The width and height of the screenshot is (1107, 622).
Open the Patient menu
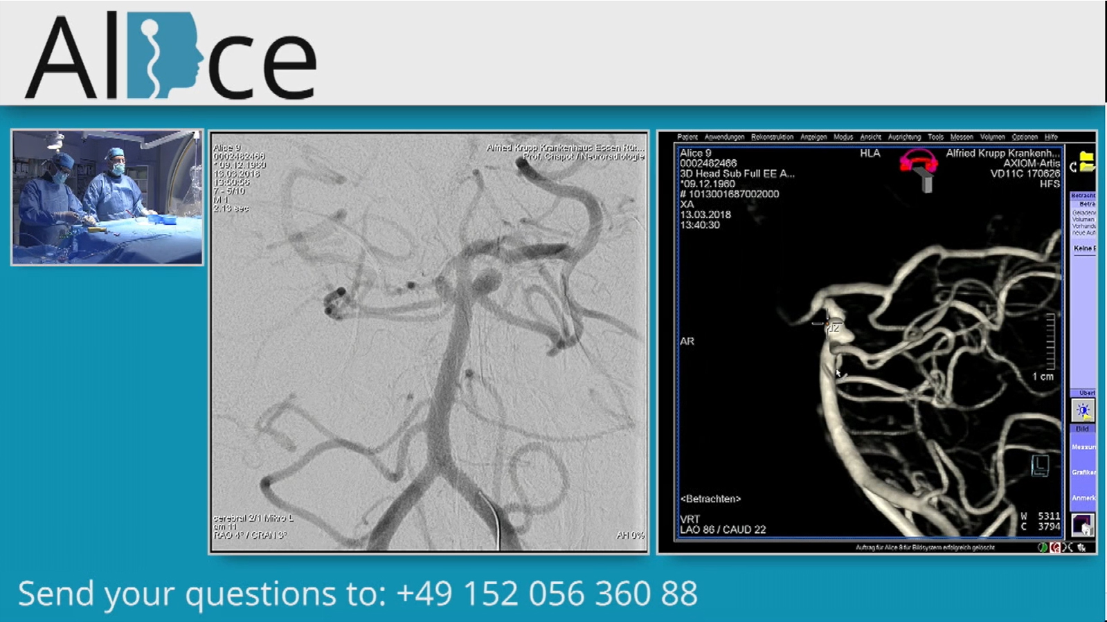[x=687, y=137]
